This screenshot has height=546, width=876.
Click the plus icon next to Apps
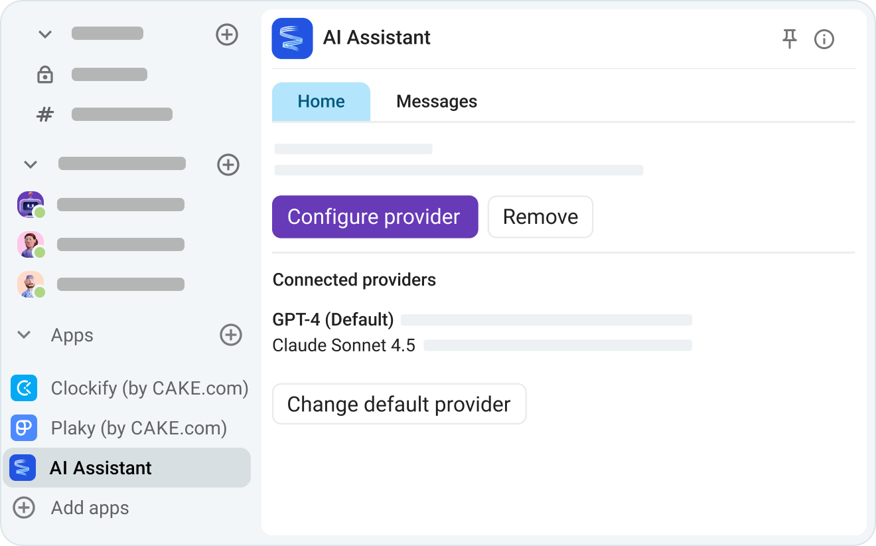231,335
